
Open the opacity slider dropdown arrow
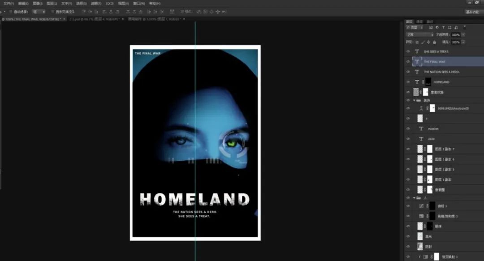pyautogui.click(x=463, y=35)
